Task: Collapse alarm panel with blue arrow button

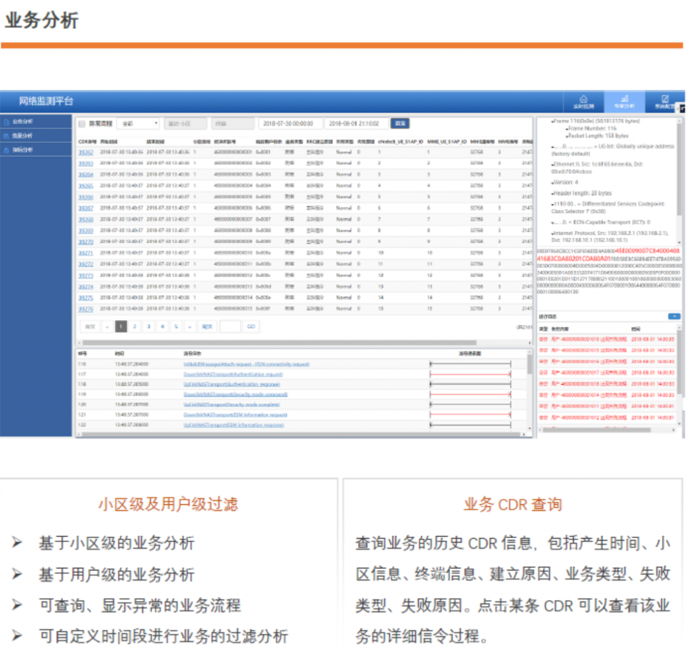Action: point(674,317)
